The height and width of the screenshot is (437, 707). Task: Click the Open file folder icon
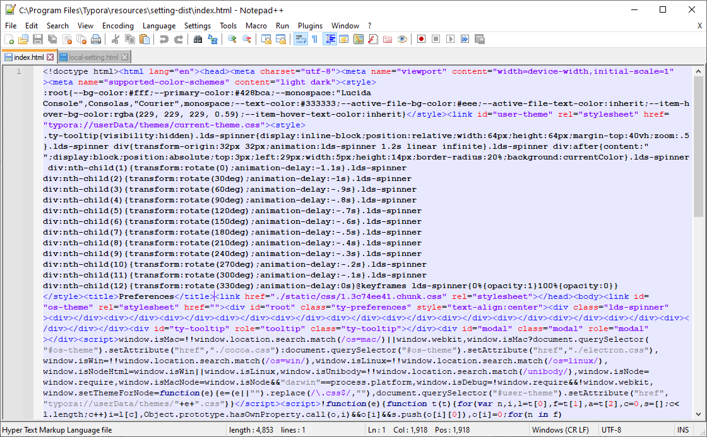pos(23,39)
